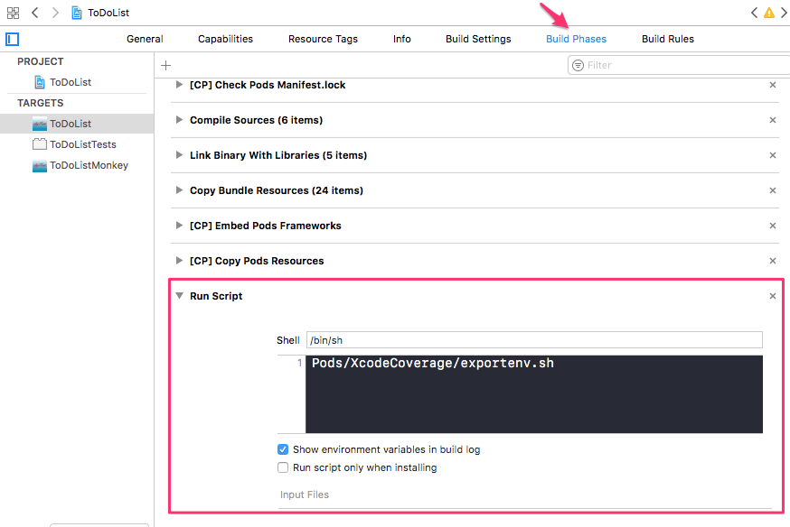Remove the Embed Pods Frameworks phase
The width and height of the screenshot is (790, 527).
[x=772, y=226]
